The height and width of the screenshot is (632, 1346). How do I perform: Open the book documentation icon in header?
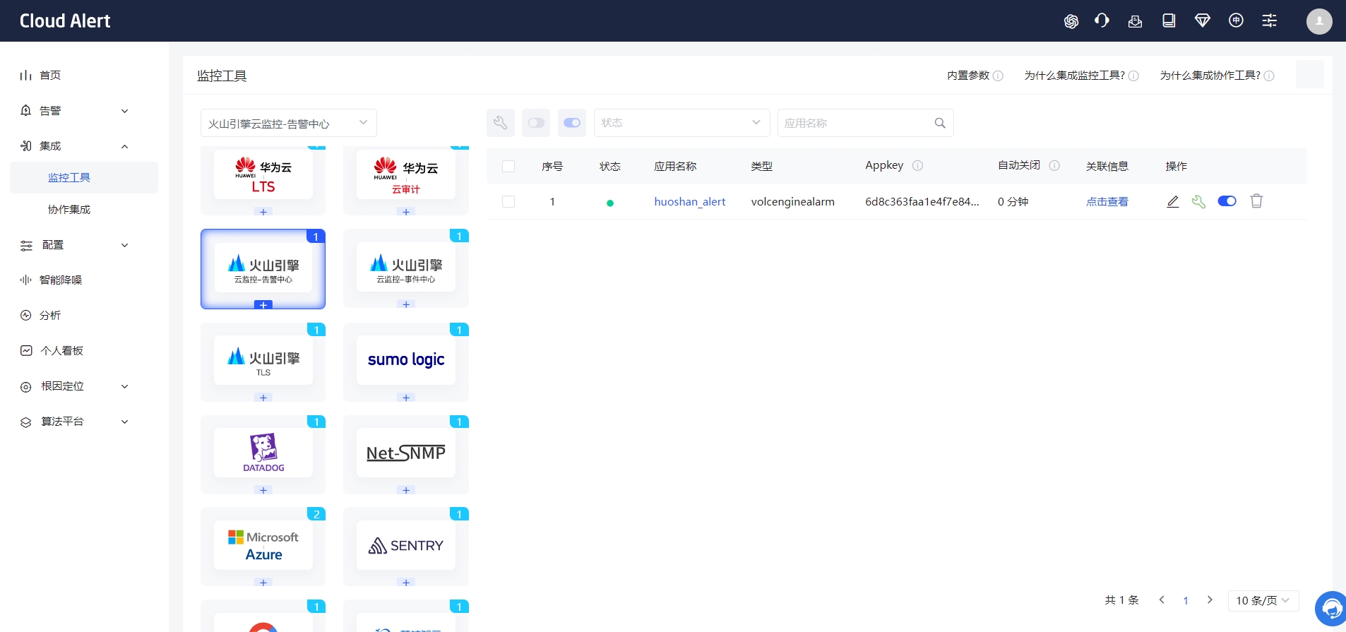pos(1169,20)
